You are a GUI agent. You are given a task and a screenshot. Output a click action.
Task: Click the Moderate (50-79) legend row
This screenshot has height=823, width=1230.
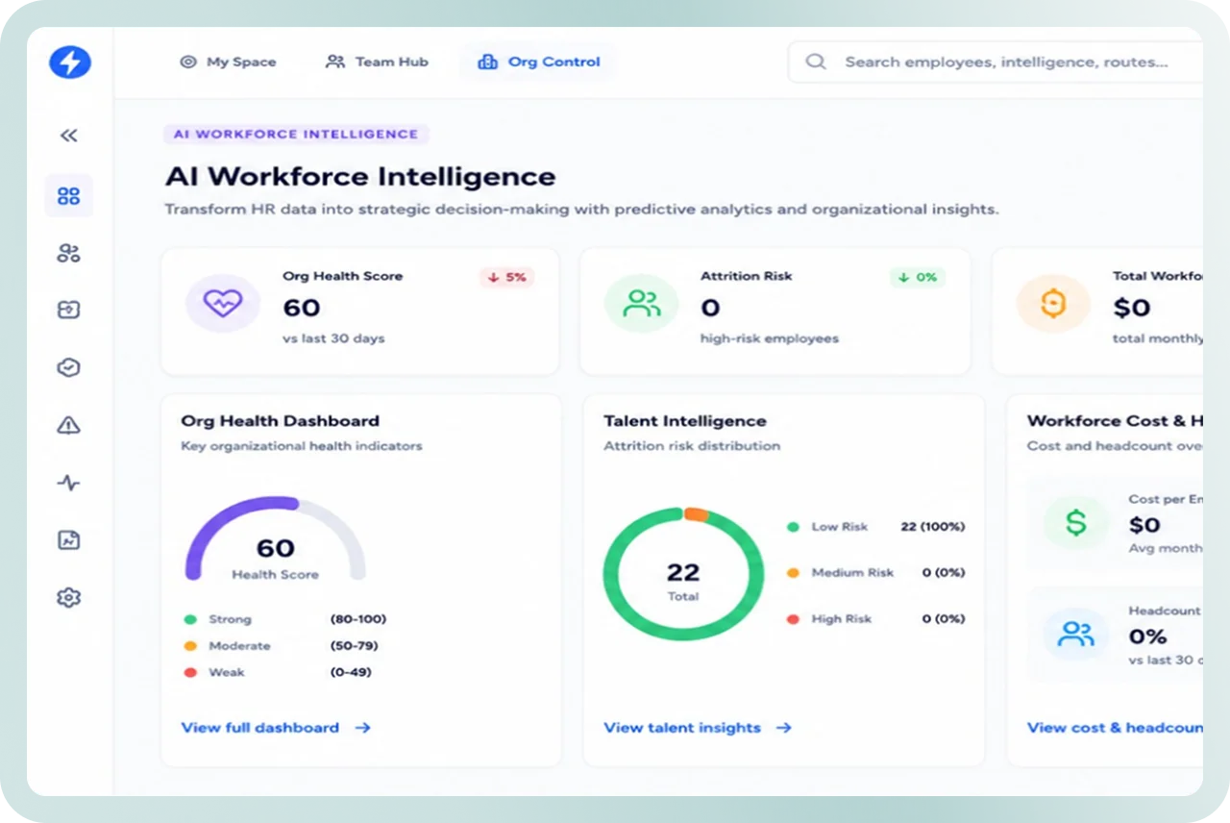283,646
